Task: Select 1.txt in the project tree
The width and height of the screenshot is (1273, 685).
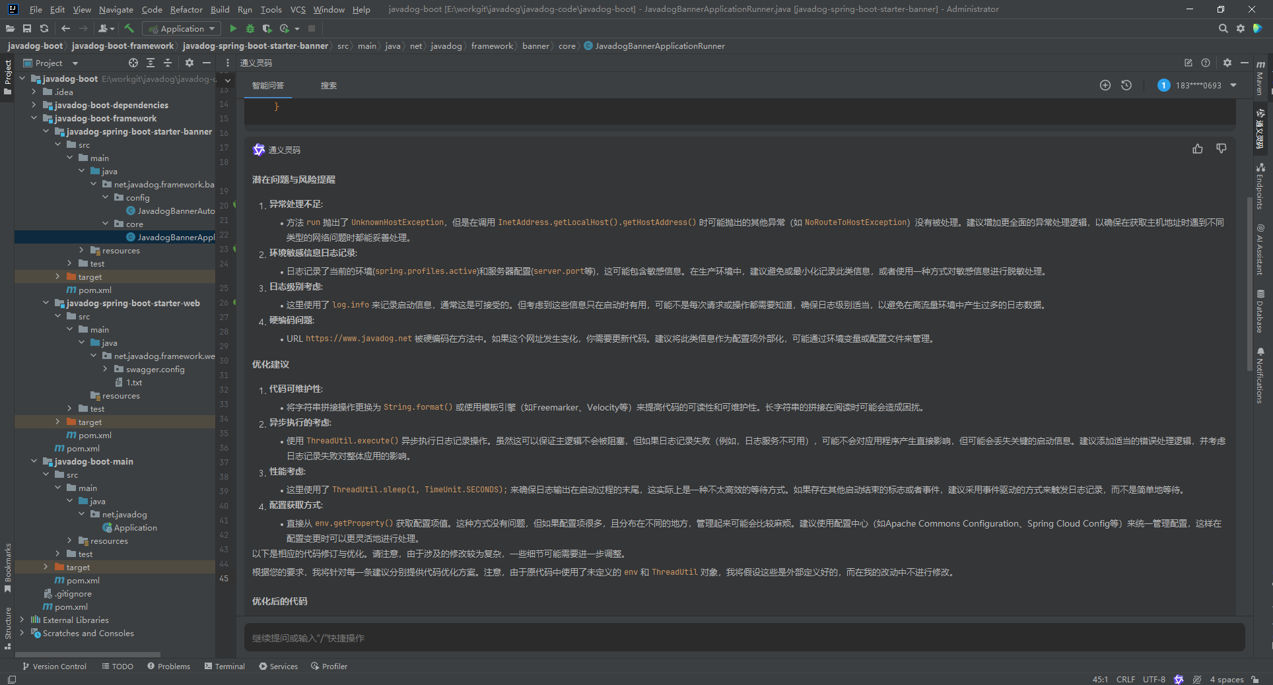Action: coord(128,382)
